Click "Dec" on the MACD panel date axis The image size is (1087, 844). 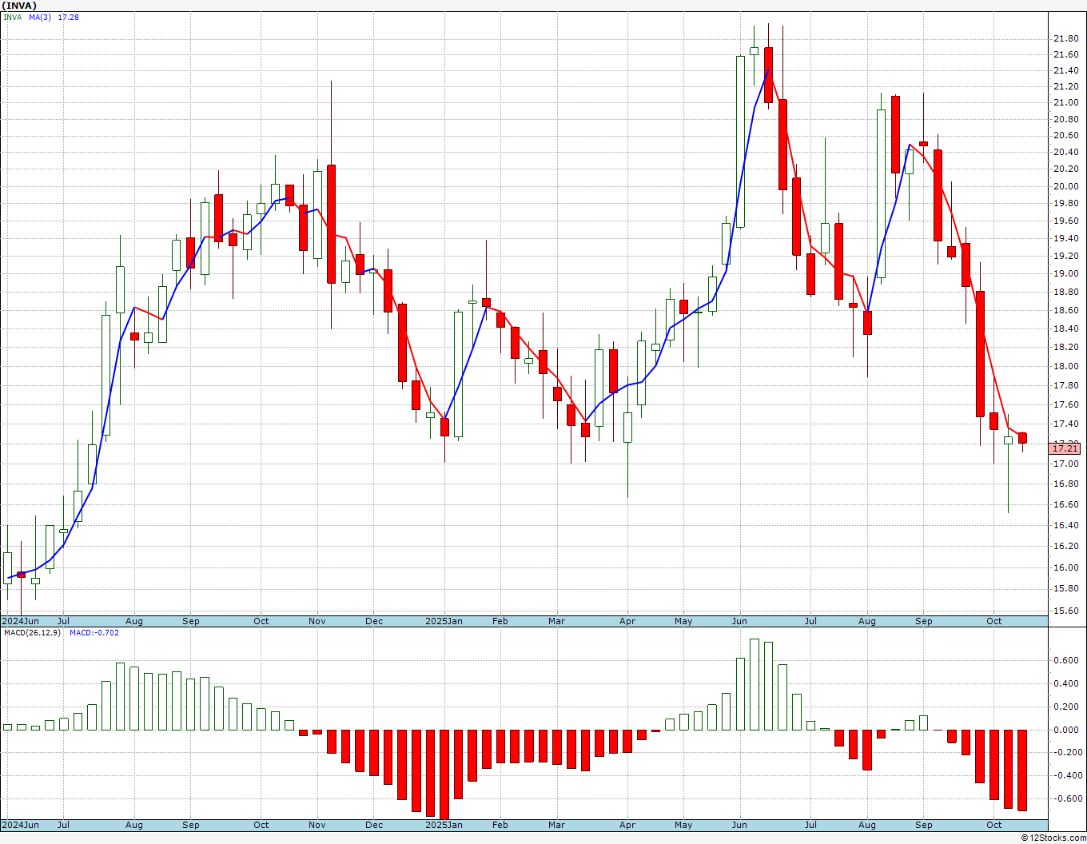coord(374,826)
